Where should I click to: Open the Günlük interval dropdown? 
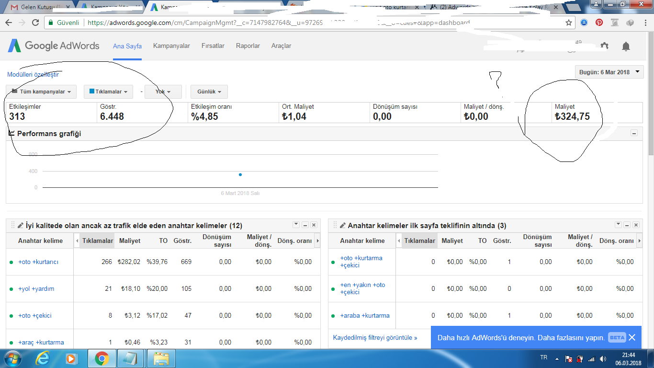tap(209, 92)
